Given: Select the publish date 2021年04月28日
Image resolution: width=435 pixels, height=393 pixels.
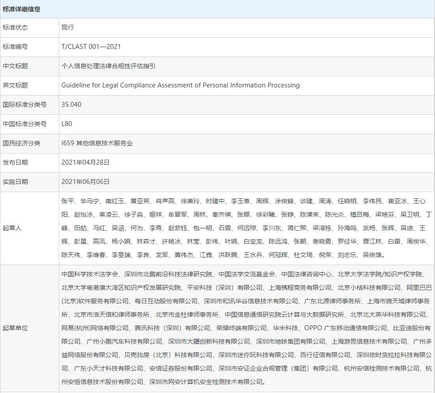Looking at the screenshot, I should coord(85,162).
